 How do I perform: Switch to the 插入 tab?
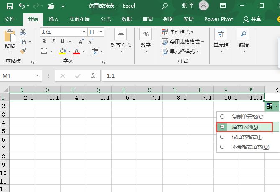tap(54, 19)
